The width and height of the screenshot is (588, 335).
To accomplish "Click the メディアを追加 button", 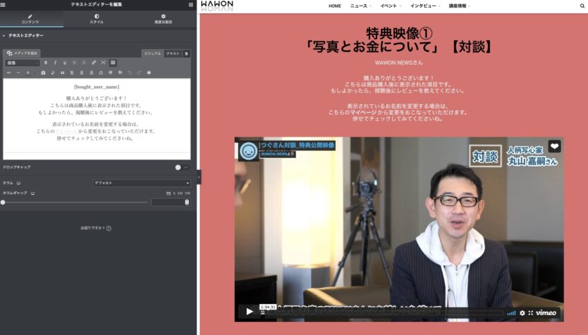I will coord(23,53).
